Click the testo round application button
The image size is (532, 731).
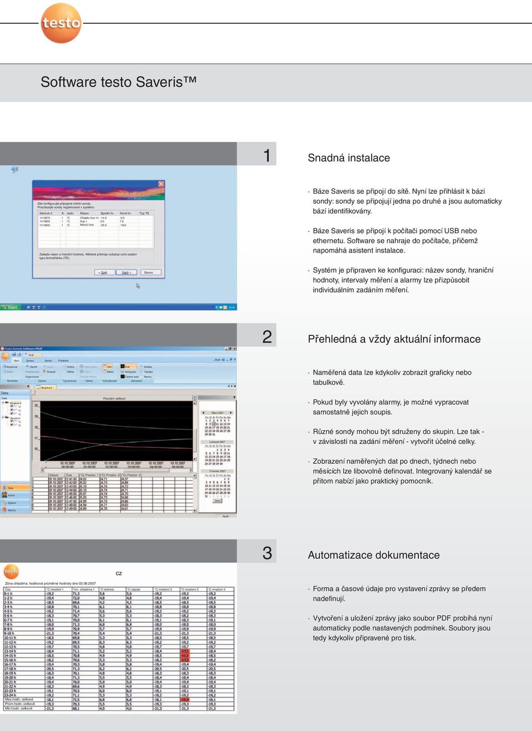(5, 356)
